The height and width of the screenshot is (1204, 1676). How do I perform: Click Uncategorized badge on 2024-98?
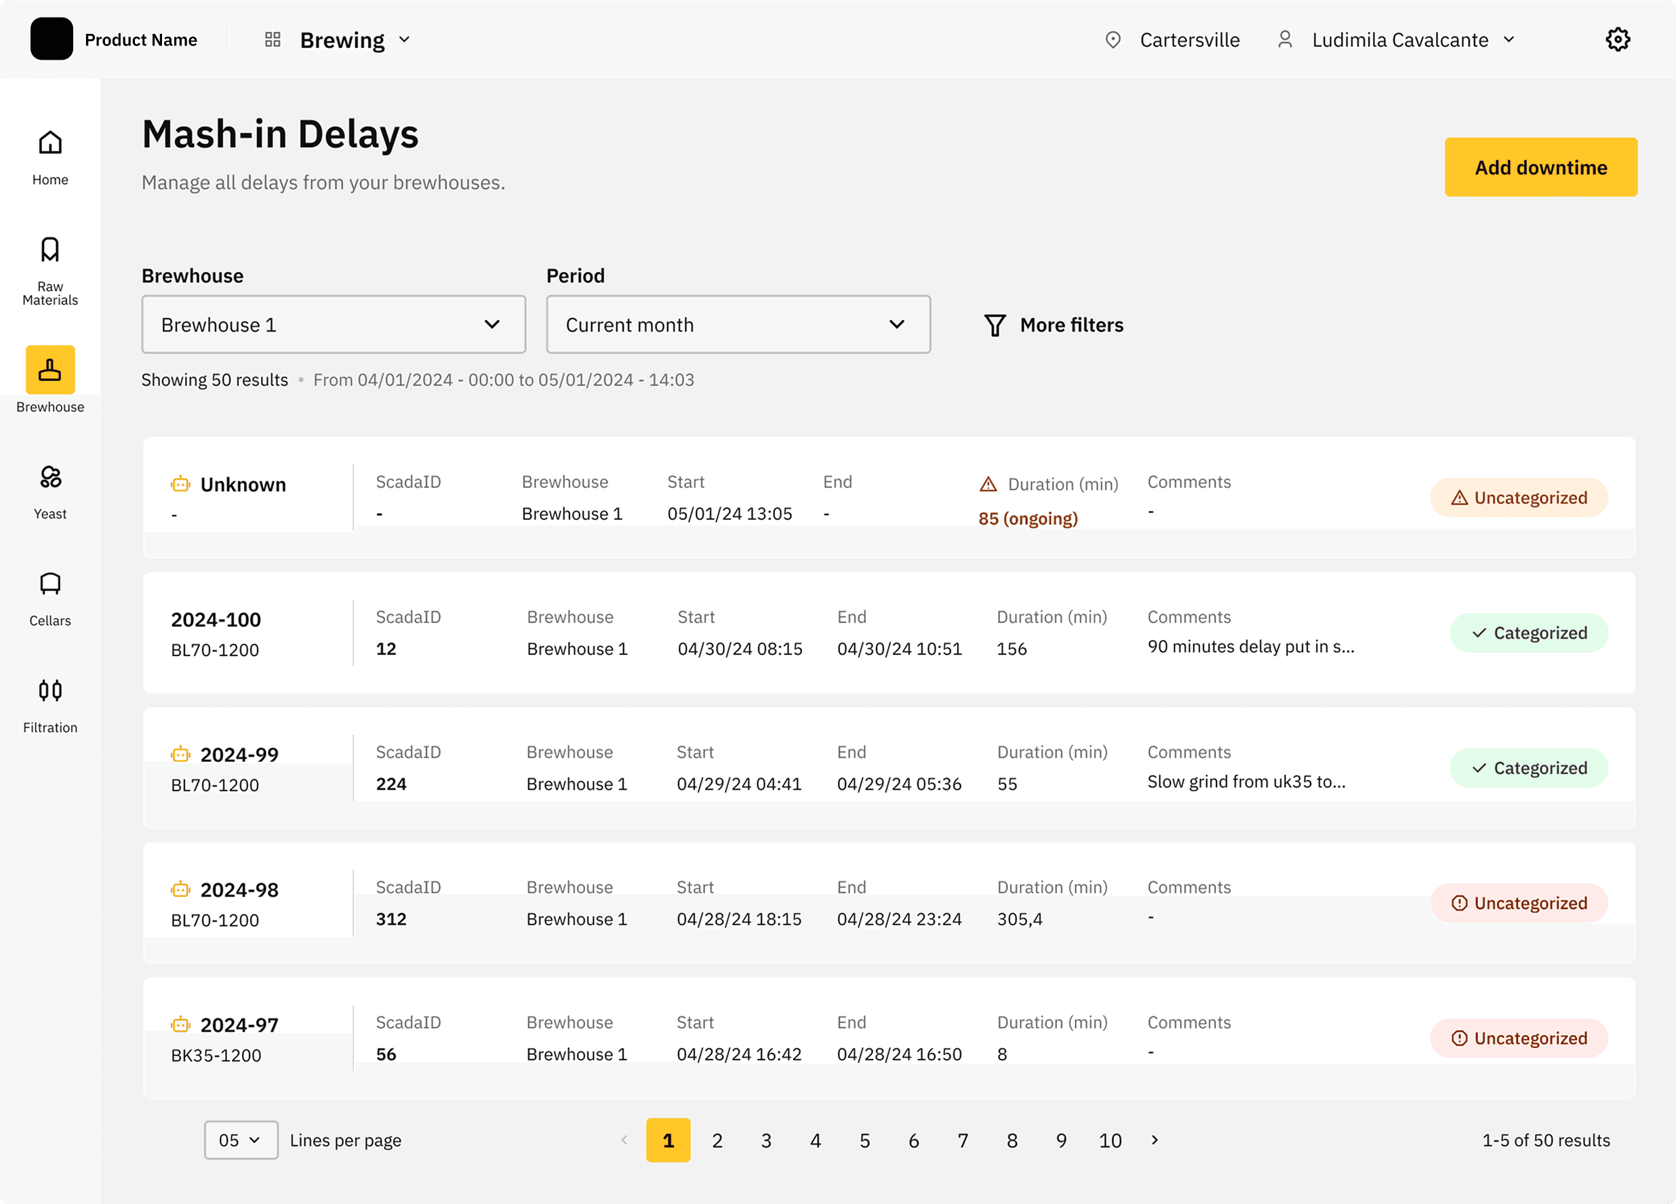[x=1519, y=903]
